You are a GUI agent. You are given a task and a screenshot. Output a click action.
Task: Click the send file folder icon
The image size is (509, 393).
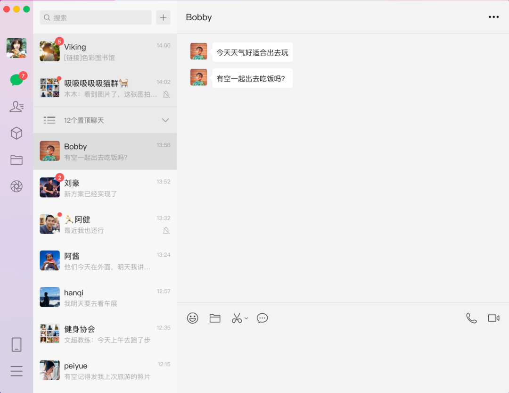[215, 318]
